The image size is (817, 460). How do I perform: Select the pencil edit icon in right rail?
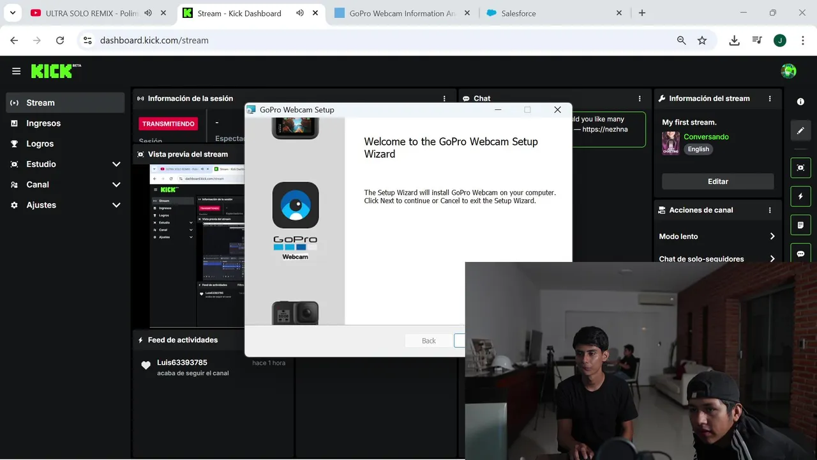click(x=800, y=130)
